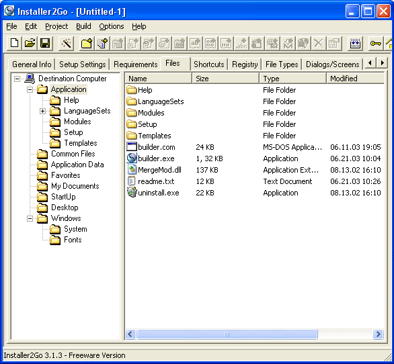Click the readme.txt document icon

(x=131, y=181)
